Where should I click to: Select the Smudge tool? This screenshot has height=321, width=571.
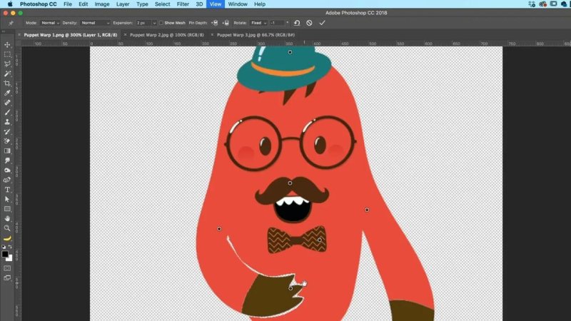[7, 160]
